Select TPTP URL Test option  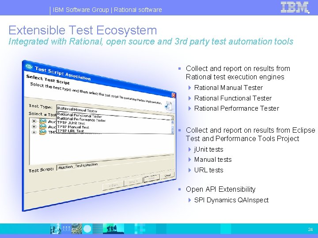[70, 131]
